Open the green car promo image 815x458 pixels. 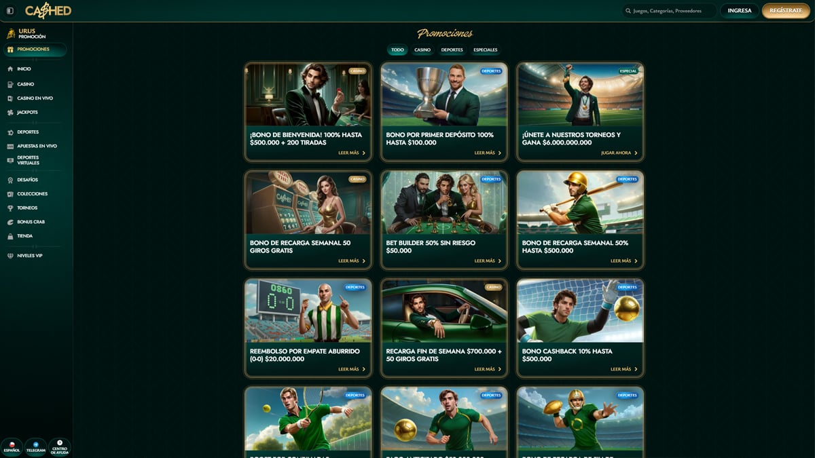coord(444,311)
